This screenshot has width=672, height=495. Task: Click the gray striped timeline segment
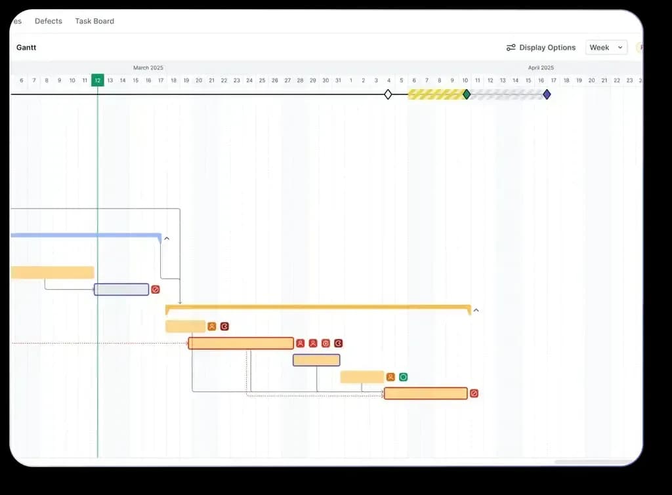[507, 94]
